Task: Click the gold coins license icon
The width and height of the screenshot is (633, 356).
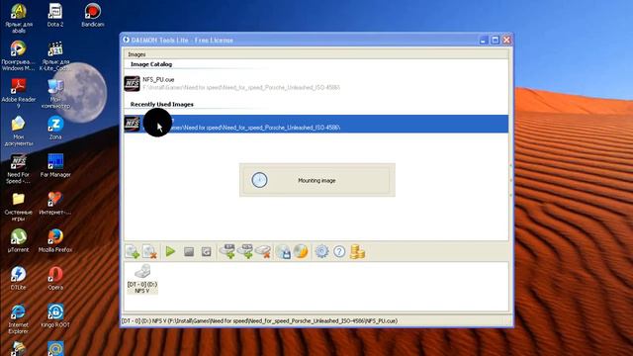Action: tap(357, 251)
